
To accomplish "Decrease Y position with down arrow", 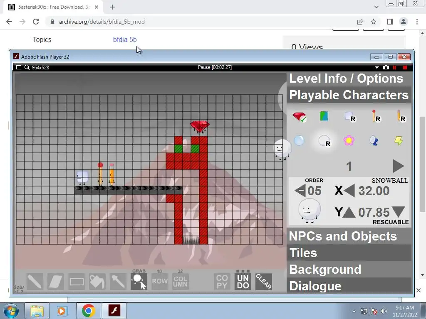I will tap(398, 212).
